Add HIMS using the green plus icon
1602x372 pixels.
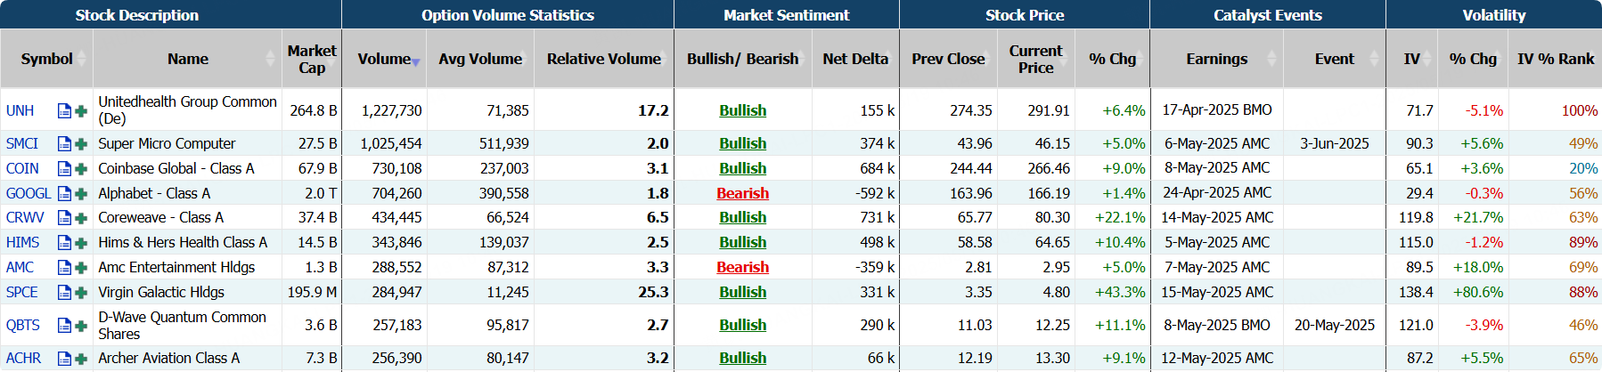pos(81,242)
